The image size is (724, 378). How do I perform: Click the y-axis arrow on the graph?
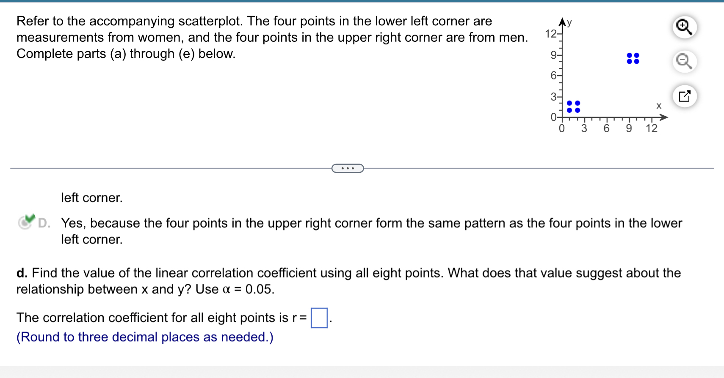562,19
